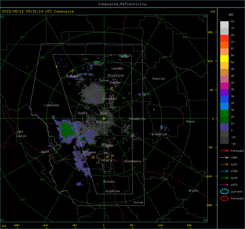245x229 pixels.
Task: Click the Hanna city label
Action: coord(190,121)
